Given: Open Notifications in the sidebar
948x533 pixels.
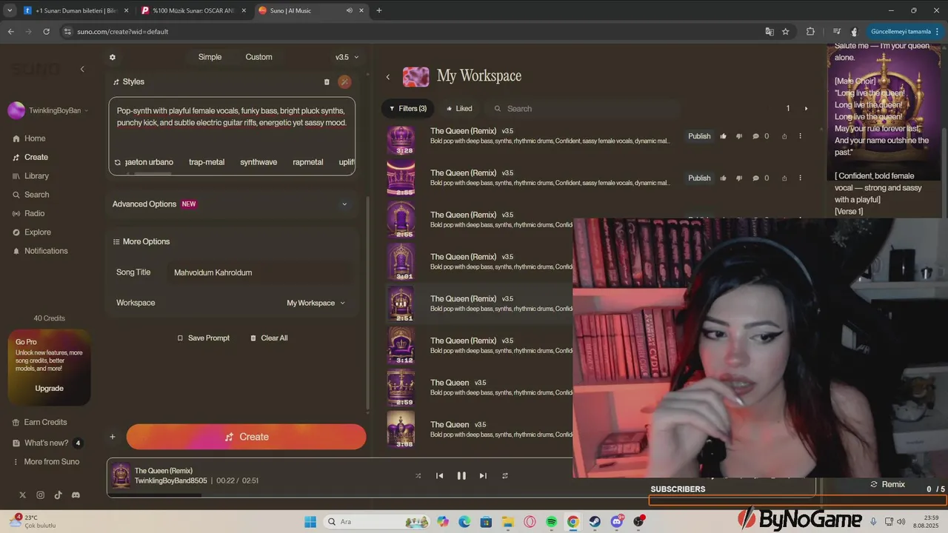Looking at the screenshot, I should (40, 251).
